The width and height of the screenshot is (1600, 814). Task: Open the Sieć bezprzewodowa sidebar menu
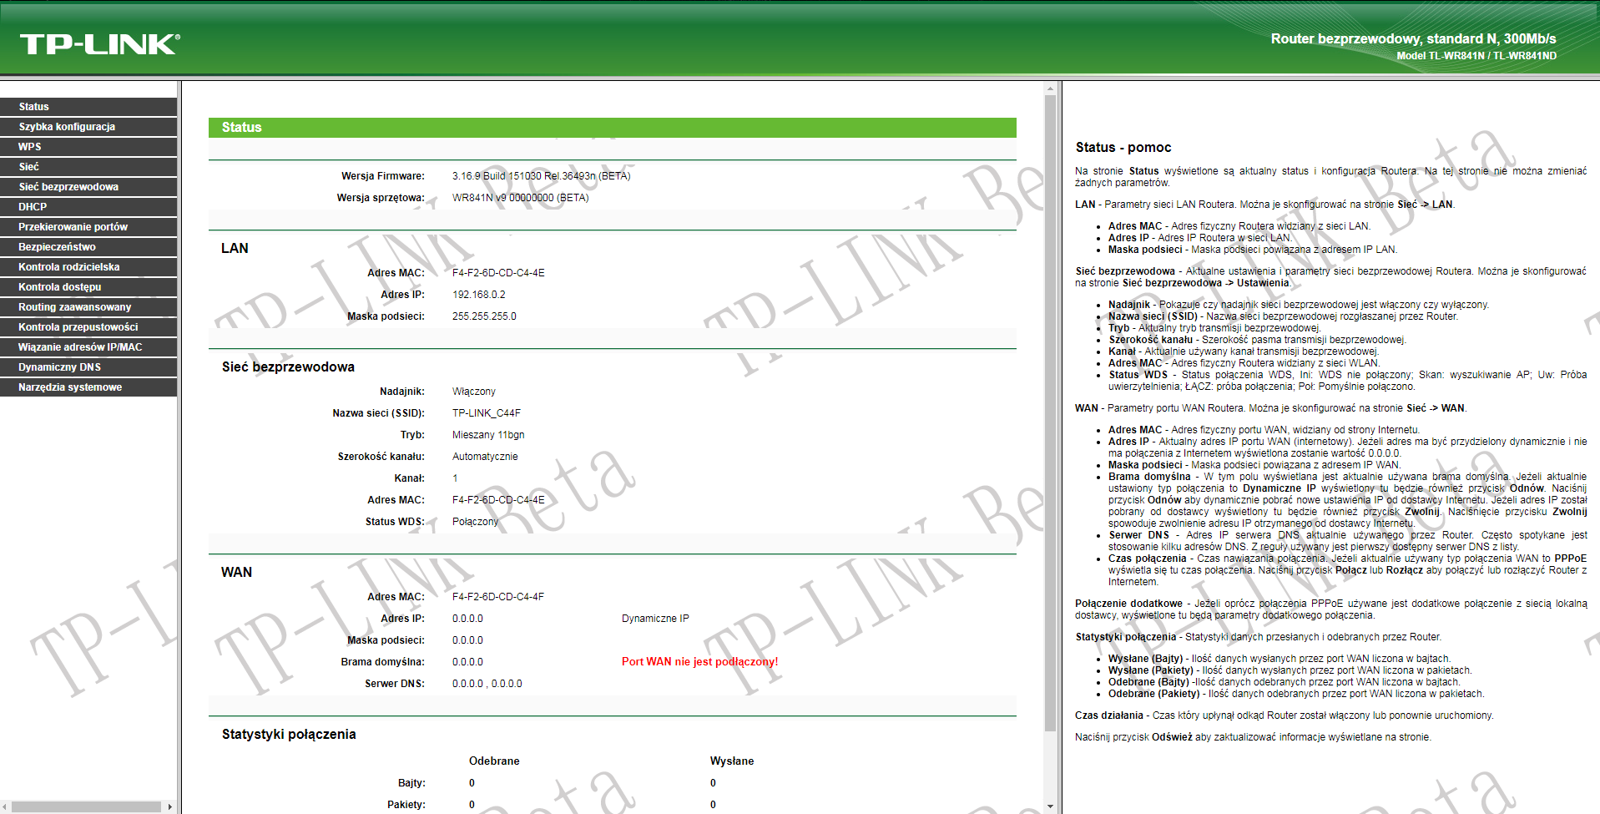tap(88, 187)
